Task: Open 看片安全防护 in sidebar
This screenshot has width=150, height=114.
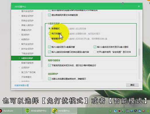Action: (x=27, y=11)
